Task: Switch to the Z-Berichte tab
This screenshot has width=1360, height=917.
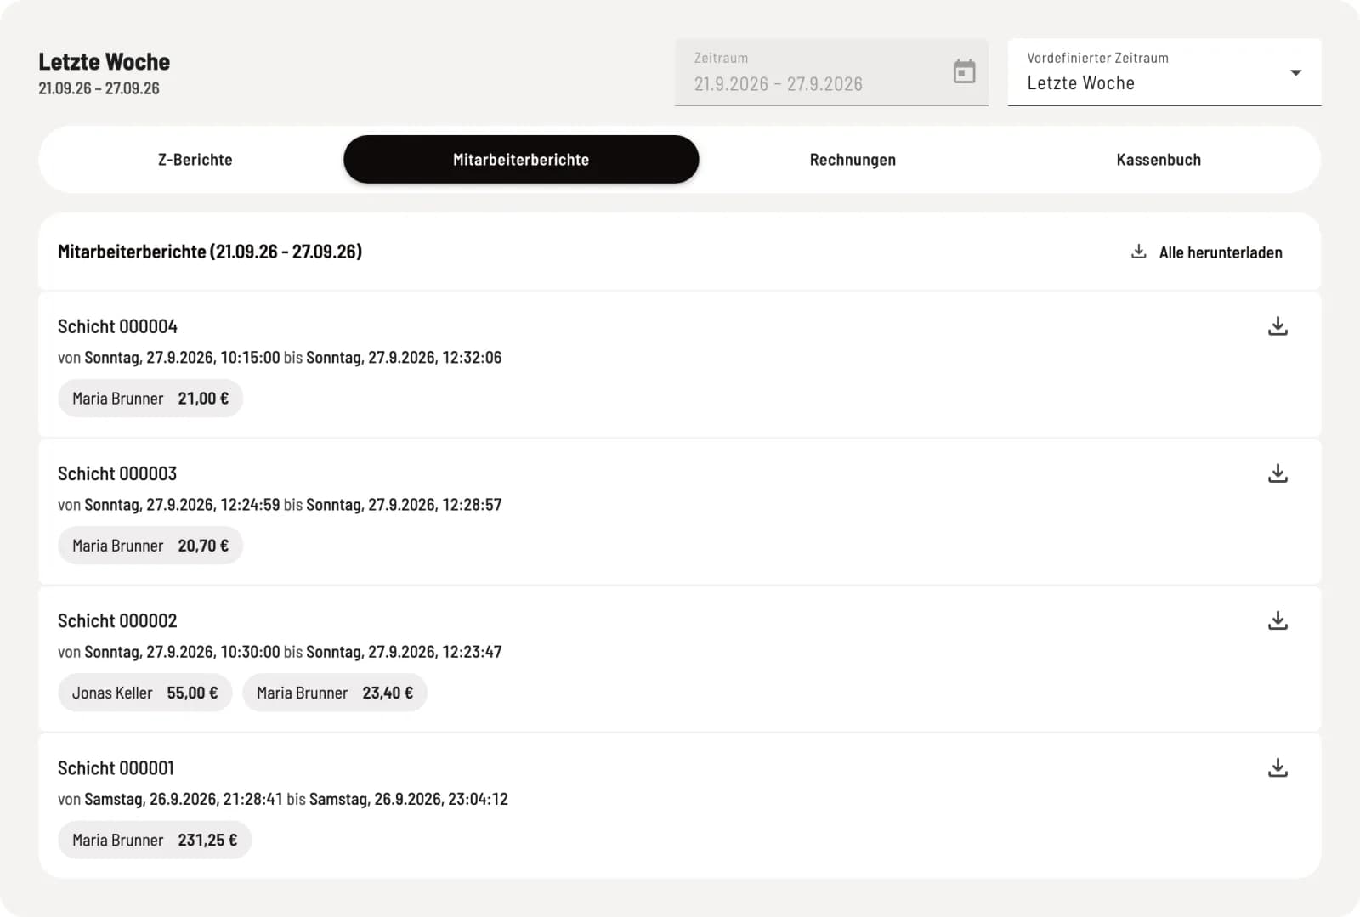Action: tap(195, 160)
